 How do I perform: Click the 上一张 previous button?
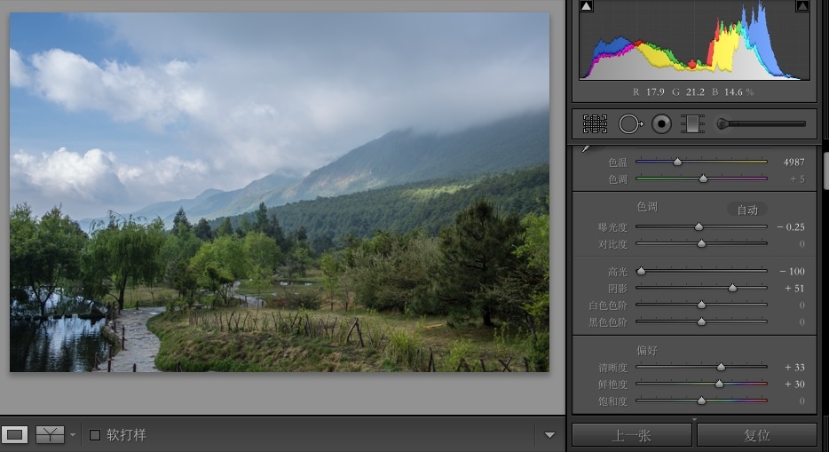(632, 435)
